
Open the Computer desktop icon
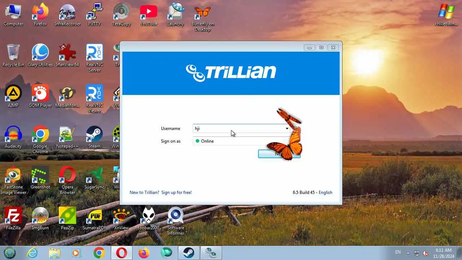13,15
